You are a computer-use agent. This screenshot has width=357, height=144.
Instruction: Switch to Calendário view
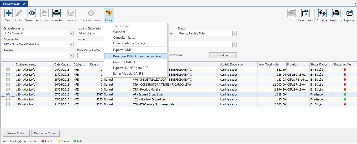click(305, 13)
